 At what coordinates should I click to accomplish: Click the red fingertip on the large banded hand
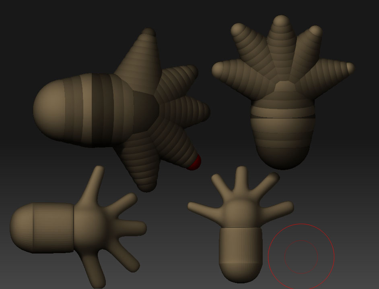coord(195,163)
